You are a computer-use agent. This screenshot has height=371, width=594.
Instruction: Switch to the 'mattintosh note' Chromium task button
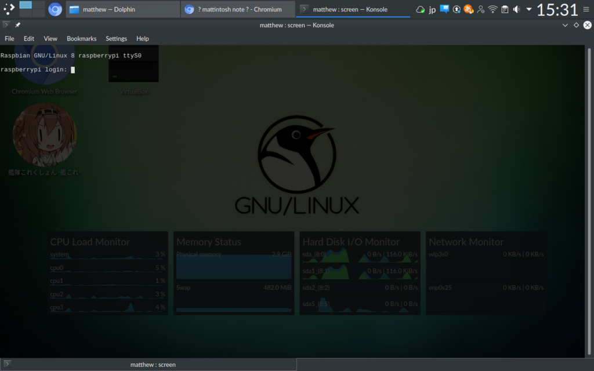click(238, 9)
